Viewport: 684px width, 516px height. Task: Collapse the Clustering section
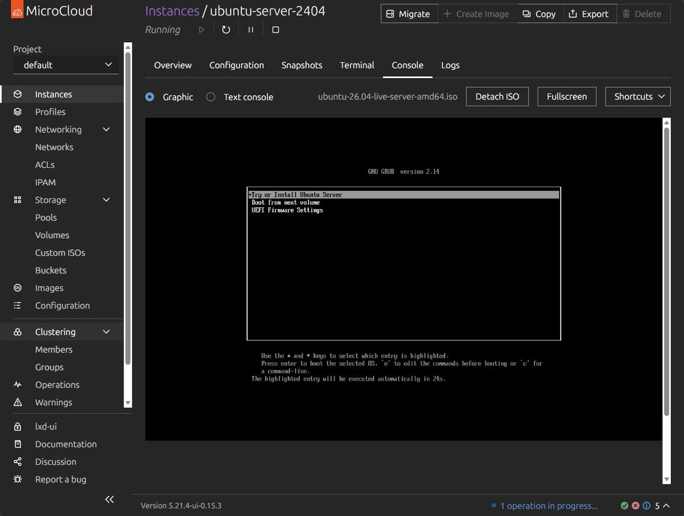[x=106, y=331]
